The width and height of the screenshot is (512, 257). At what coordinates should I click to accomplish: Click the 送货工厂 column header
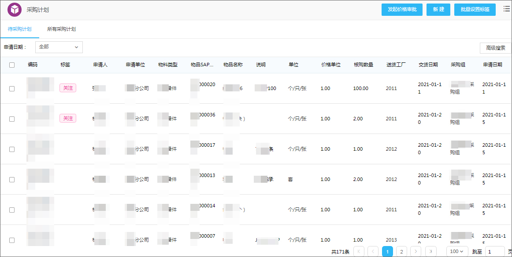tap(396, 65)
